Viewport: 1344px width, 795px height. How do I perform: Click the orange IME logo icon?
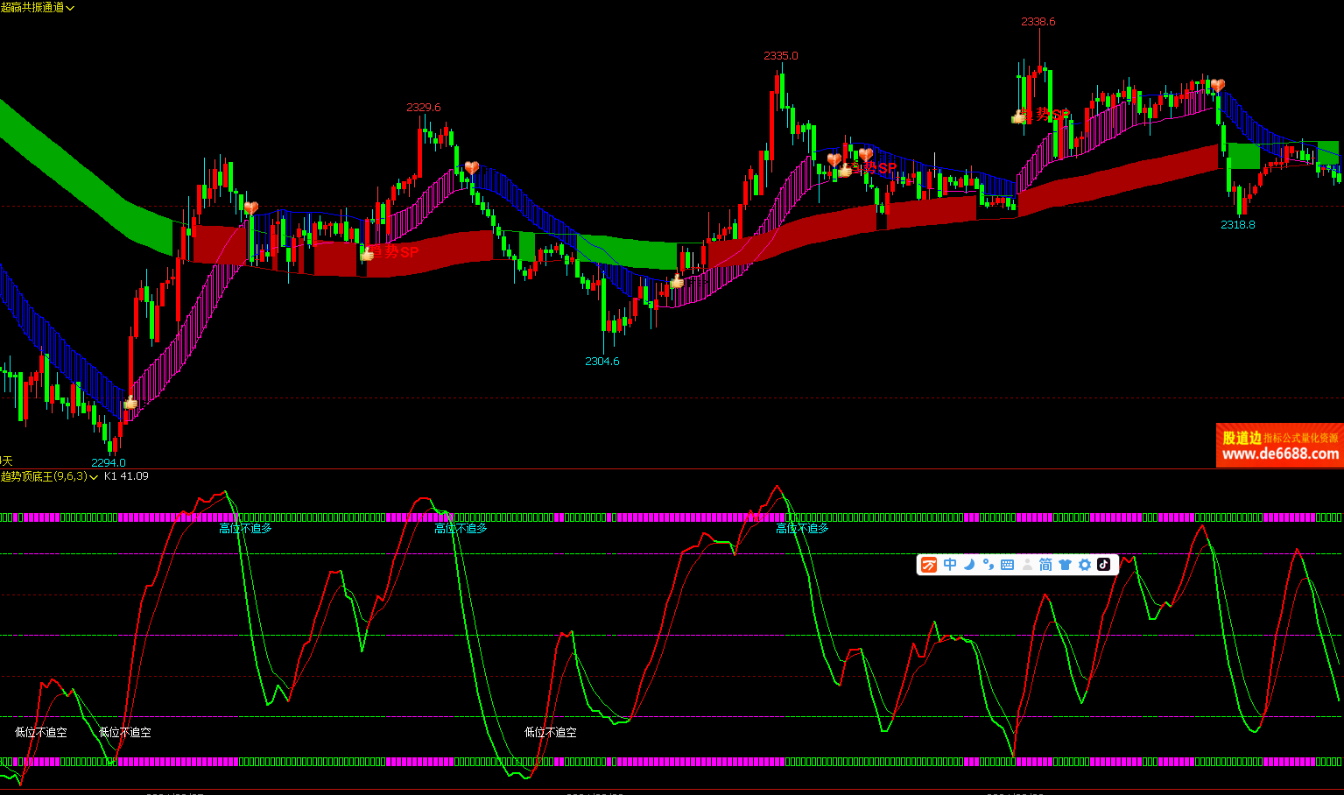[x=929, y=565]
